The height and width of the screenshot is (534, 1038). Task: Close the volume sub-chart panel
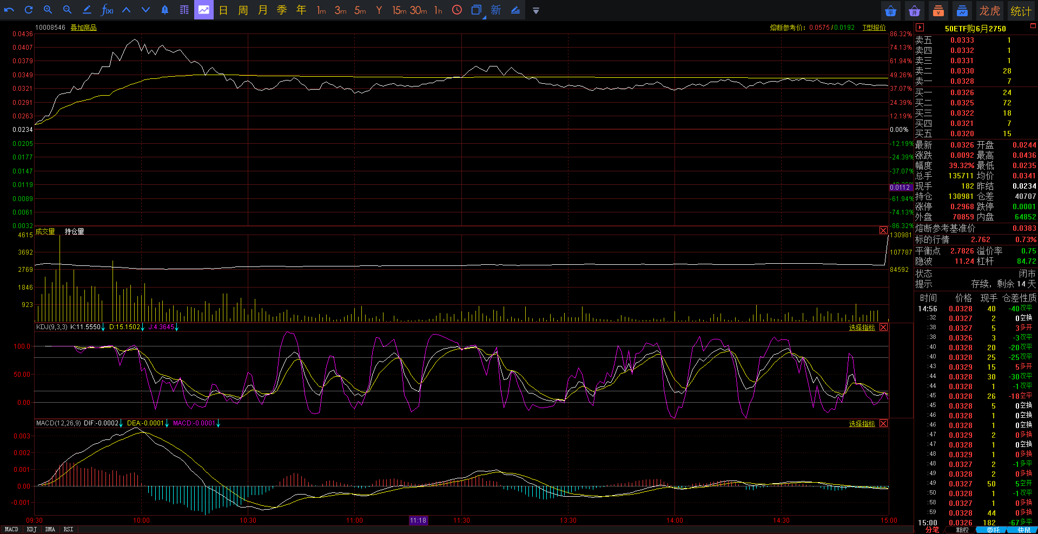point(883,231)
